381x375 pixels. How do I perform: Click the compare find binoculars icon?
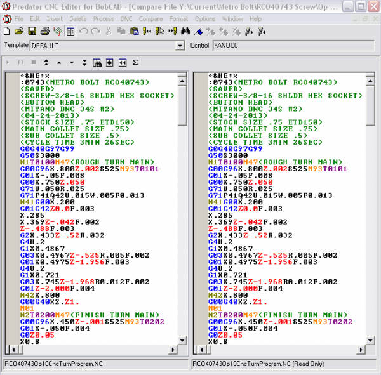tap(97, 63)
